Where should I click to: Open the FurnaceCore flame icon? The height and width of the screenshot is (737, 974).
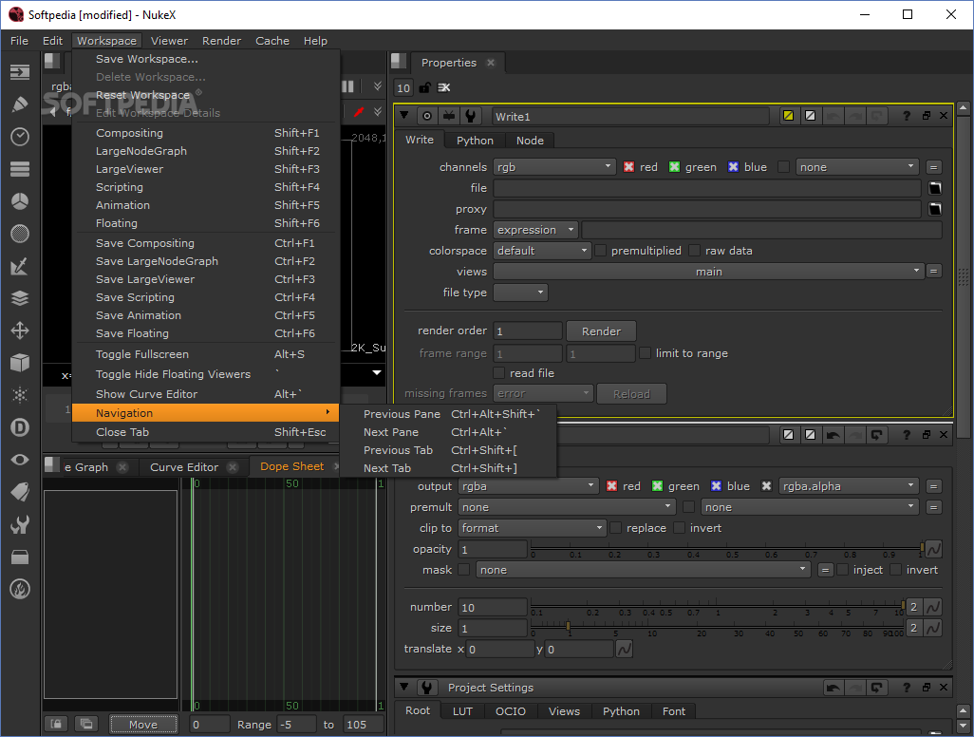20,589
